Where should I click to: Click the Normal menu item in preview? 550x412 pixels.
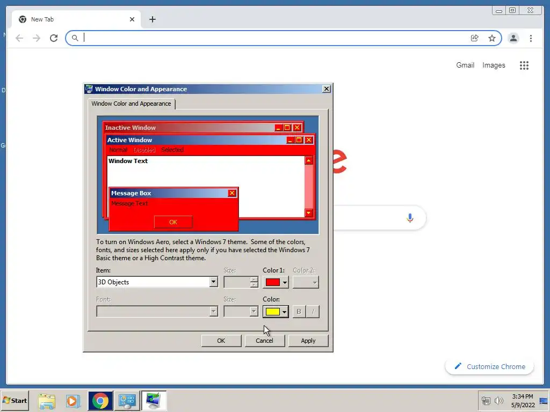coord(118,150)
